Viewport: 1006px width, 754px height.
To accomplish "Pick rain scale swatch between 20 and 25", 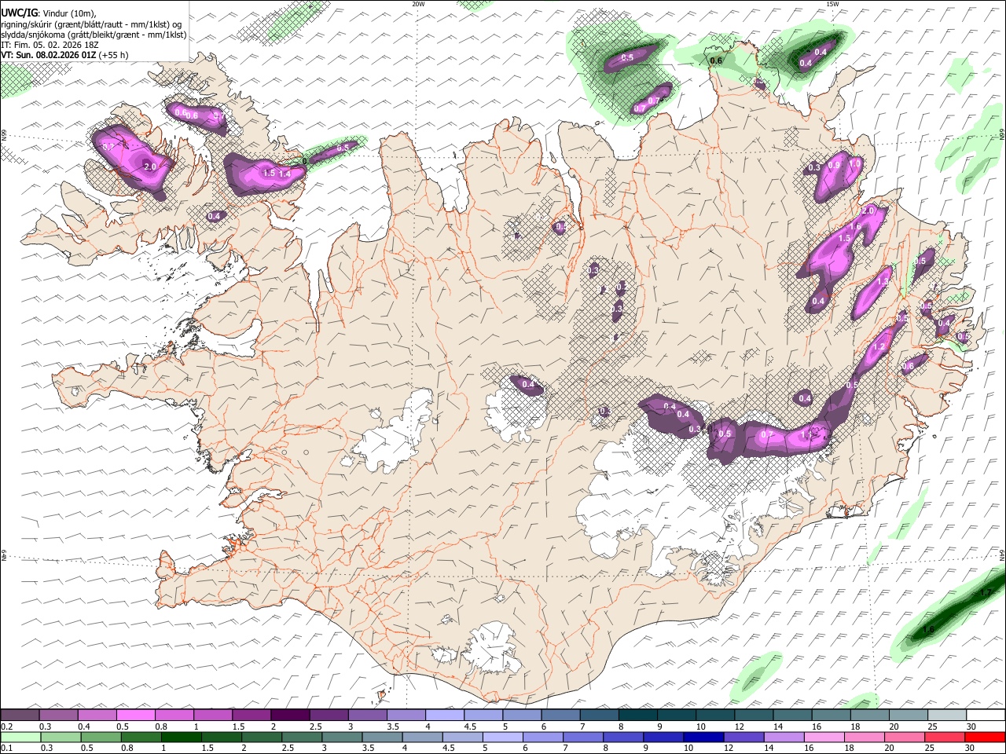I will coord(905,737).
